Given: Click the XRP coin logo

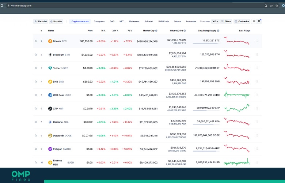Looking at the screenshot, I should pyautogui.click(x=50, y=109).
